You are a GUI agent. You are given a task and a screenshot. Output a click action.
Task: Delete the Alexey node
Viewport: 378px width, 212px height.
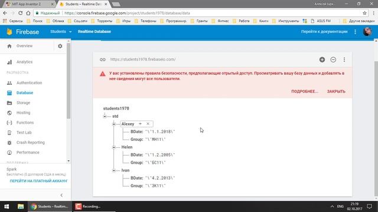point(148,124)
